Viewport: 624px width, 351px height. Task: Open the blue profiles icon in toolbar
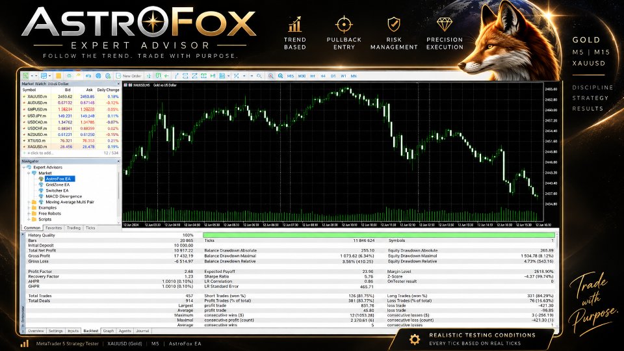44,75
